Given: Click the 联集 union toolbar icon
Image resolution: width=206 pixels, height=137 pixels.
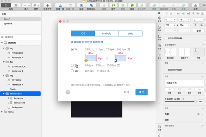Looking at the screenshot, I should point(154,5).
